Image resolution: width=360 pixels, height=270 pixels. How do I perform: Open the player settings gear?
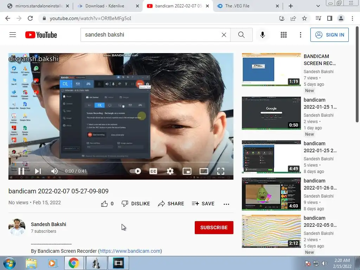click(170, 171)
